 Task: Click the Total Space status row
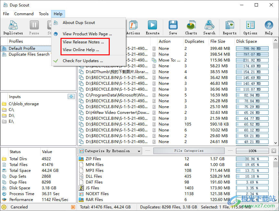pos(39,171)
